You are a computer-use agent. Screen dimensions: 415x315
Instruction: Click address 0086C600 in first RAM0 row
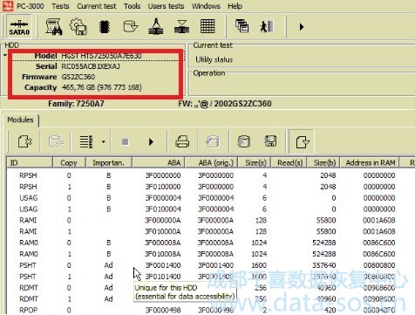coord(379,243)
